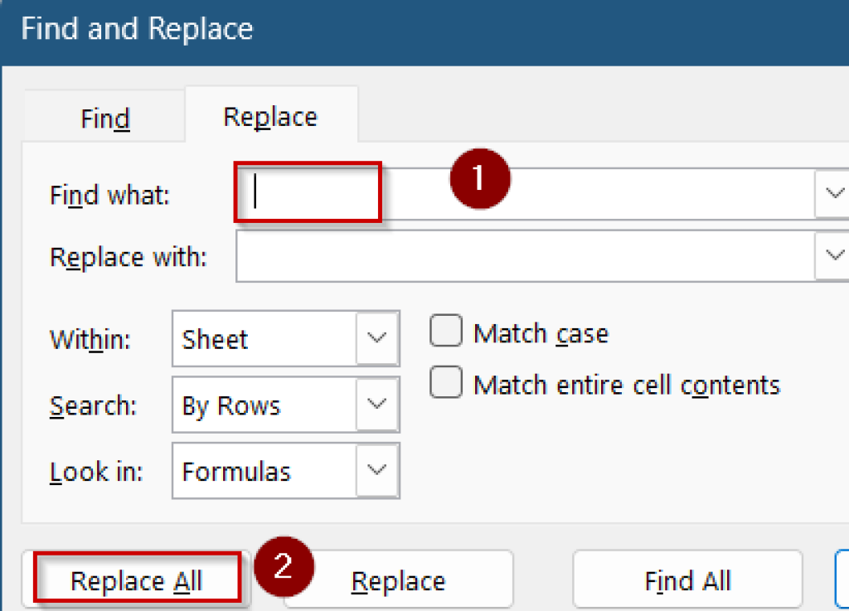Open the Find what history dropdown
This screenshot has height=611, width=849.
pyautogui.click(x=835, y=193)
